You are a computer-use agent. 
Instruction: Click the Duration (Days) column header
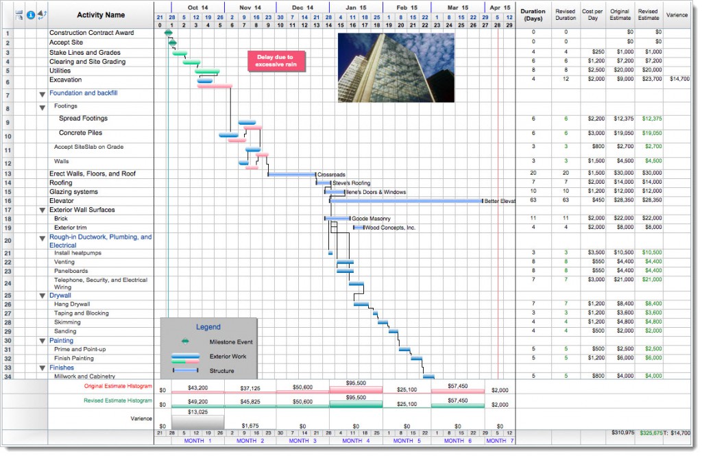pos(533,15)
